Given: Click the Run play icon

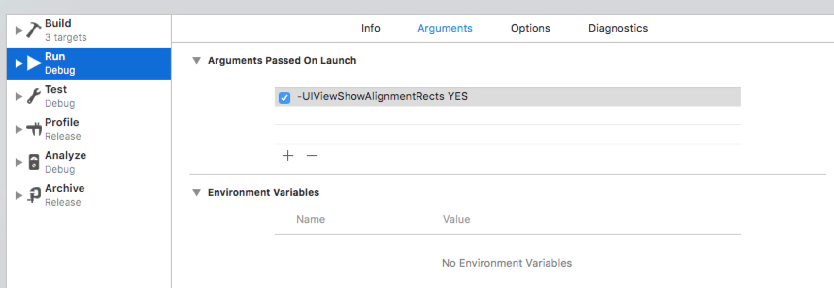Looking at the screenshot, I should [33, 63].
